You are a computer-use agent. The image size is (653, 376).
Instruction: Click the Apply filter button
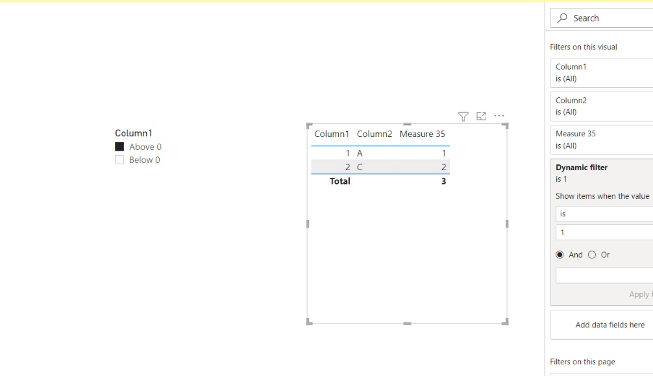(x=641, y=294)
